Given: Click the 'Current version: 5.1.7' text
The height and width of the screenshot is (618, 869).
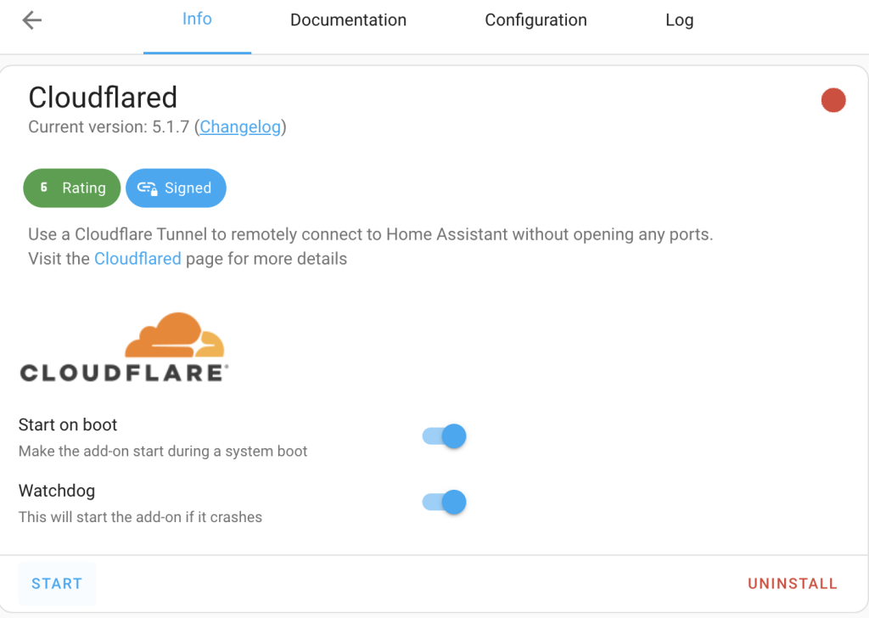Looking at the screenshot, I should (x=109, y=127).
